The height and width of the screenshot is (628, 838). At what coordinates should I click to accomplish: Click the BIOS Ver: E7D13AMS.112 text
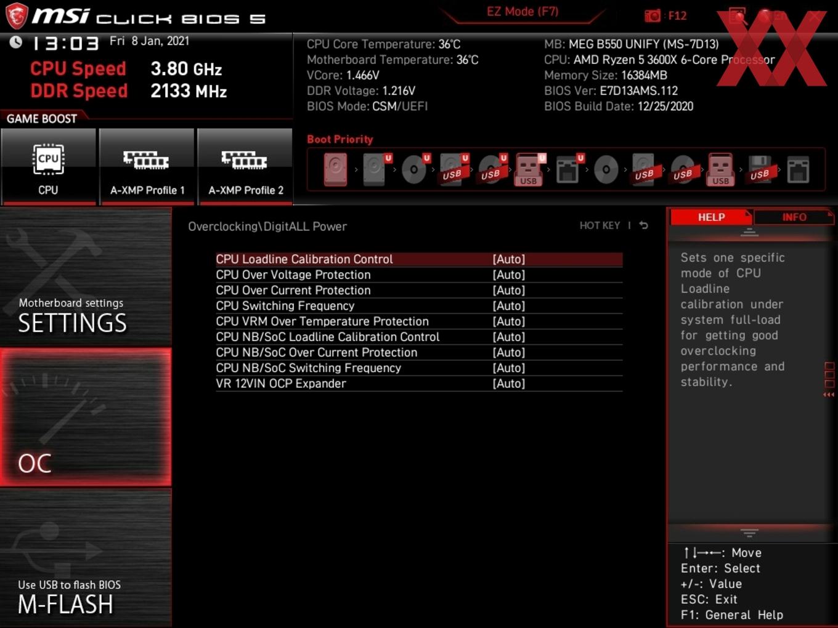click(611, 91)
